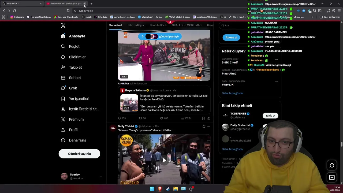Image resolution: width=343 pixels, height=193 pixels.
Task: Play the Daily Türkist Diyarbakır video
Action: click(x=164, y=160)
